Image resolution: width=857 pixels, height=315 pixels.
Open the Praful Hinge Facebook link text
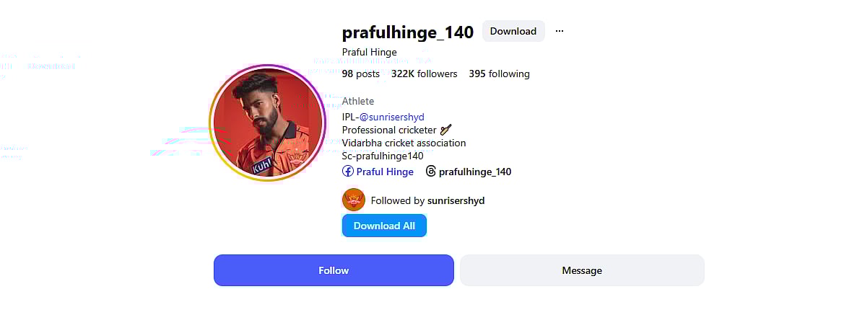(385, 172)
